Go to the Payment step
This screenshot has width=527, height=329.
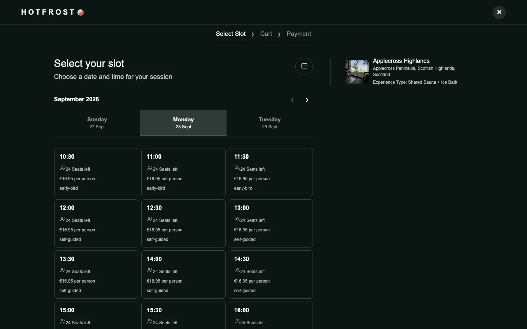click(x=299, y=34)
